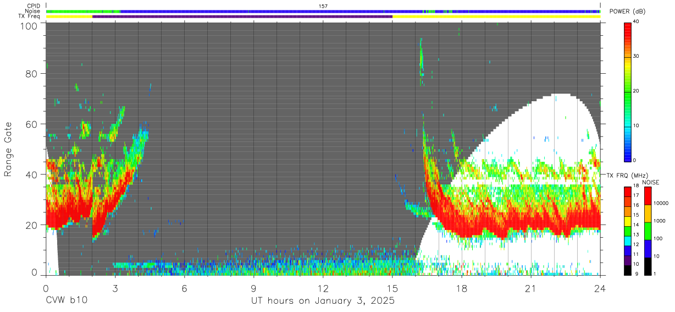Click the 0 label on POWER scale
675x312 pixels.
(635, 160)
